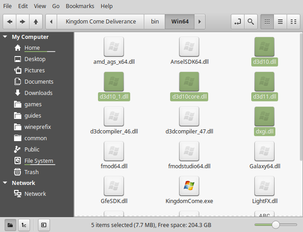
Task: Select the fmod64.dll file icon
Action: pos(114,151)
